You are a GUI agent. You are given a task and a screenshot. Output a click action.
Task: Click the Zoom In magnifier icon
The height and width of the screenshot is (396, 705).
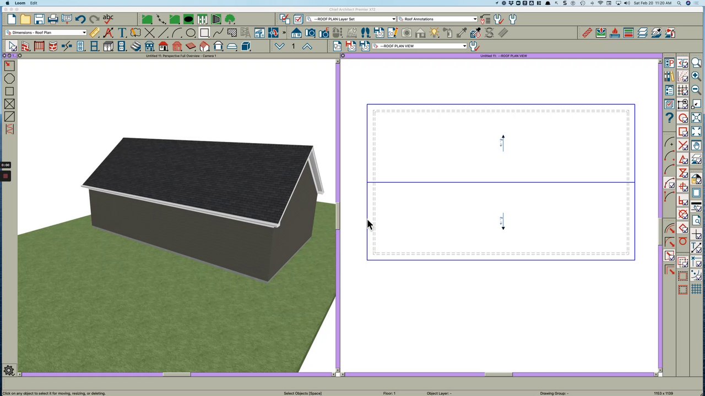(696, 76)
